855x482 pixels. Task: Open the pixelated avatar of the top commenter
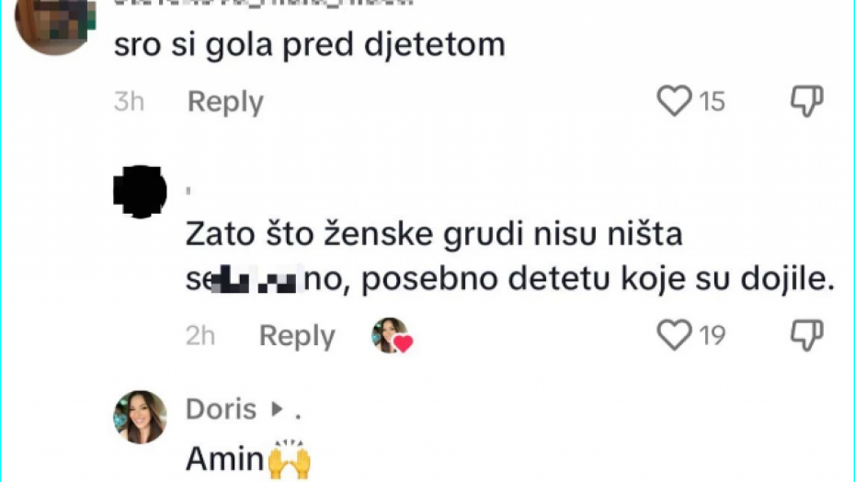[53, 23]
